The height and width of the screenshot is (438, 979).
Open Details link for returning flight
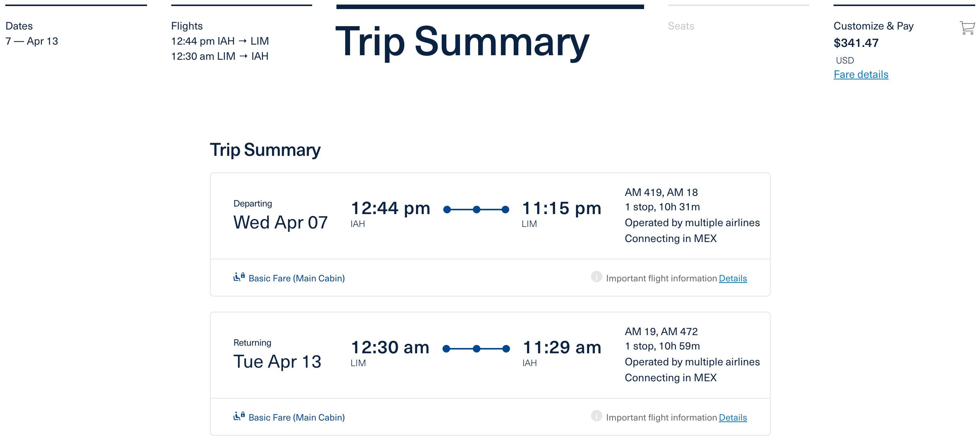[x=732, y=418]
